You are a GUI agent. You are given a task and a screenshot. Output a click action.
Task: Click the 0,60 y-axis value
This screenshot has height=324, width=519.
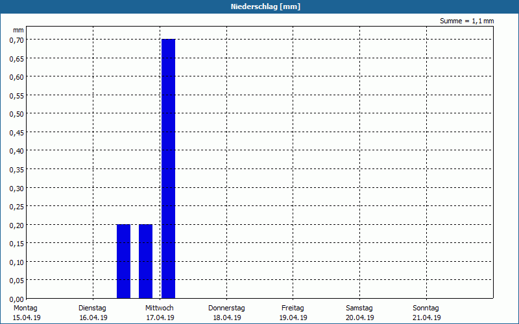pos(17,77)
